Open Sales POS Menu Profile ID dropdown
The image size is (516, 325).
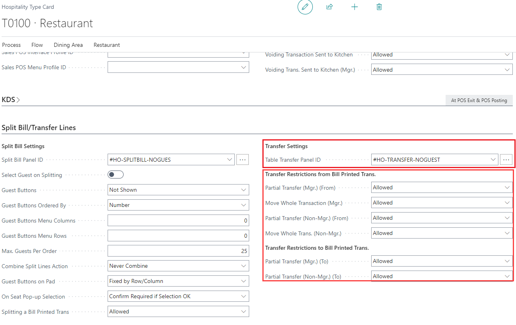click(x=178, y=67)
